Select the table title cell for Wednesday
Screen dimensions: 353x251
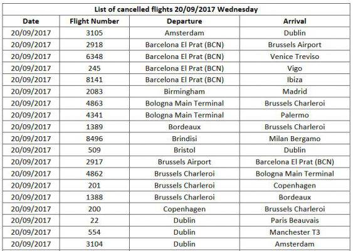pos(176,9)
